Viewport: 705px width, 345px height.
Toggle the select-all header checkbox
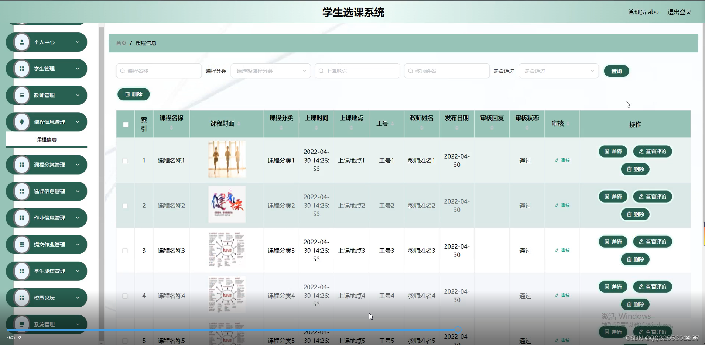point(126,124)
